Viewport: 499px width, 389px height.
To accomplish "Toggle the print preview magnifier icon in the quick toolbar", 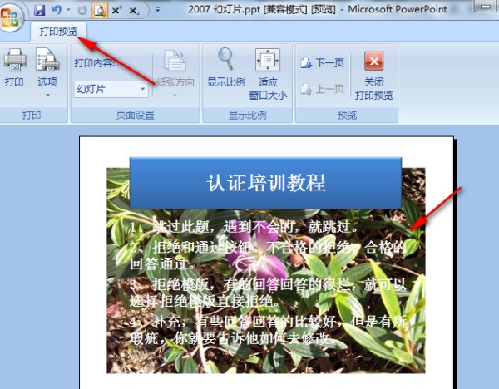I will click(x=100, y=10).
